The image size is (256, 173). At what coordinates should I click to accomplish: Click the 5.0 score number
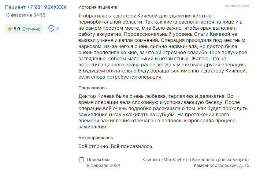point(17,29)
